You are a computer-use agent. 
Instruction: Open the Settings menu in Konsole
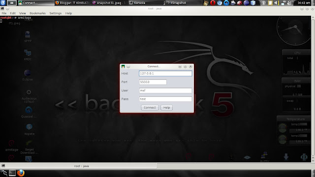point(56,13)
